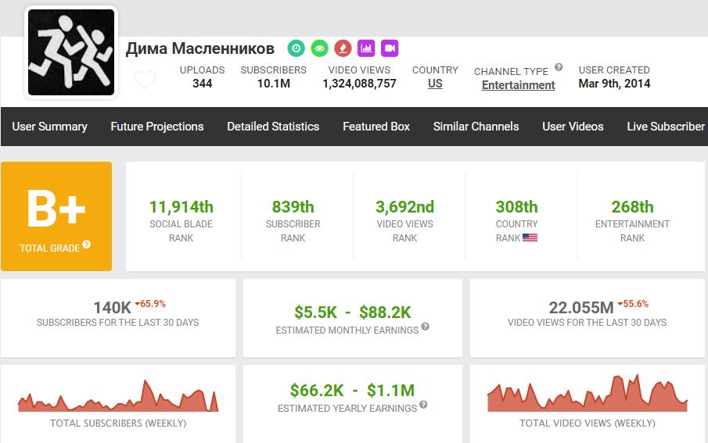The width and height of the screenshot is (708, 443).
Task: Click the User Created label
Action: click(615, 70)
